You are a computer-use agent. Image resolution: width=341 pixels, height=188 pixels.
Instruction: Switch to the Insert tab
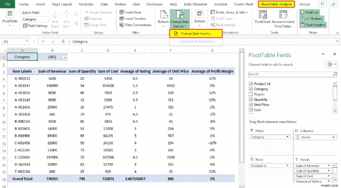click(x=40, y=4)
